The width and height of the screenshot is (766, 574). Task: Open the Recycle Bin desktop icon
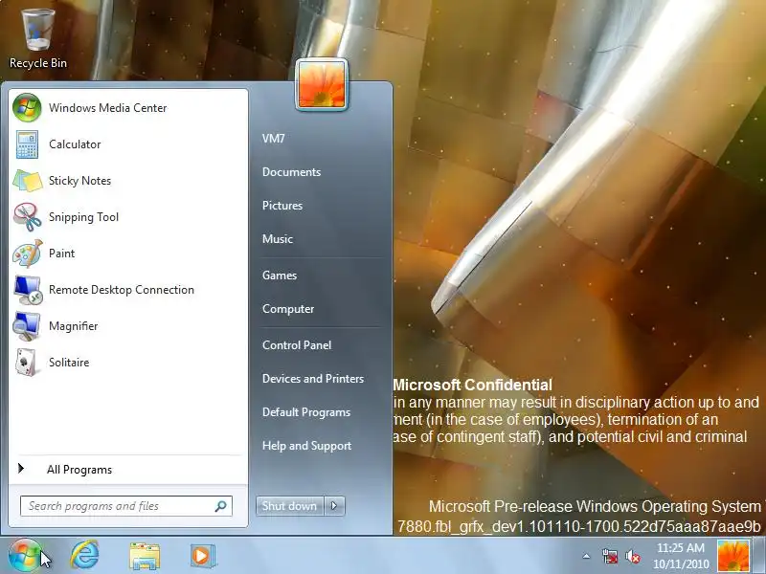coord(38,30)
